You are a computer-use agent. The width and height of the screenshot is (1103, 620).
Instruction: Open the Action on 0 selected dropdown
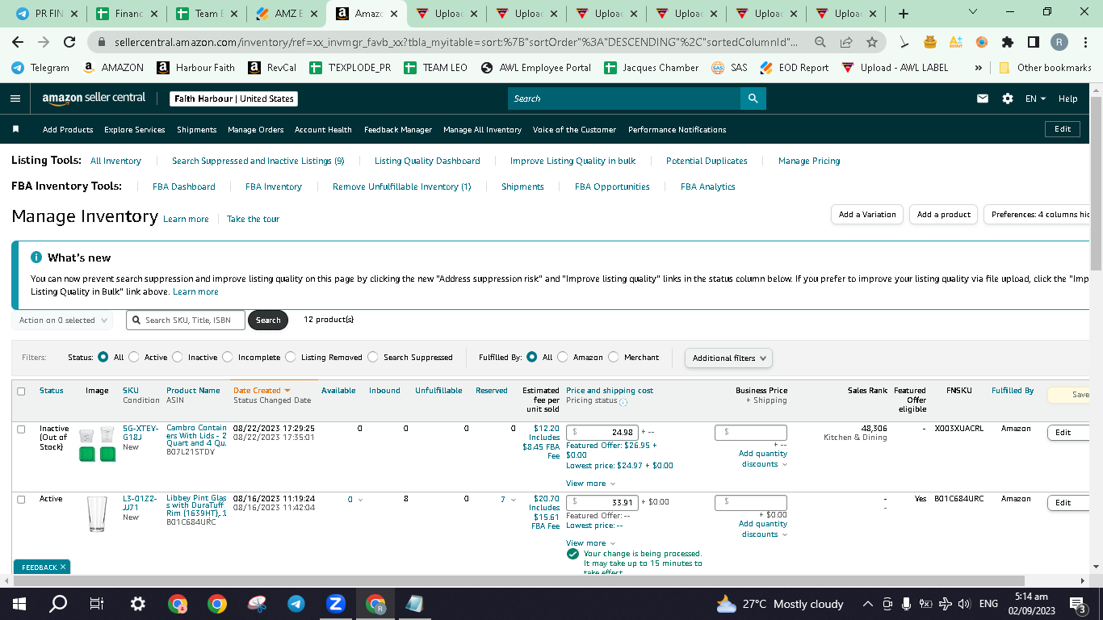pyautogui.click(x=64, y=320)
